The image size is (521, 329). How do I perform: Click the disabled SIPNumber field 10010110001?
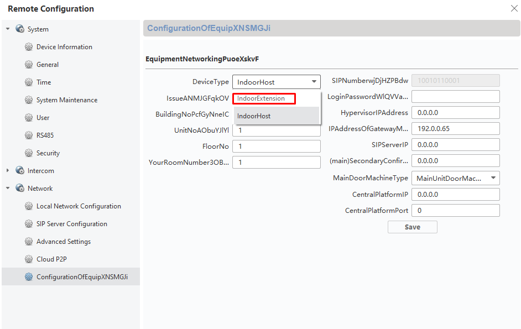tap(456, 80)
